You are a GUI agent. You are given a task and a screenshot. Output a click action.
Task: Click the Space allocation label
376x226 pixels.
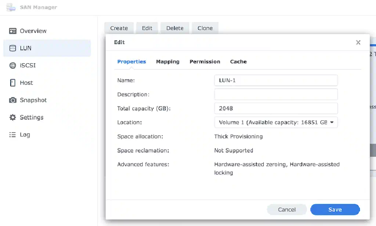tap(140, 136)
